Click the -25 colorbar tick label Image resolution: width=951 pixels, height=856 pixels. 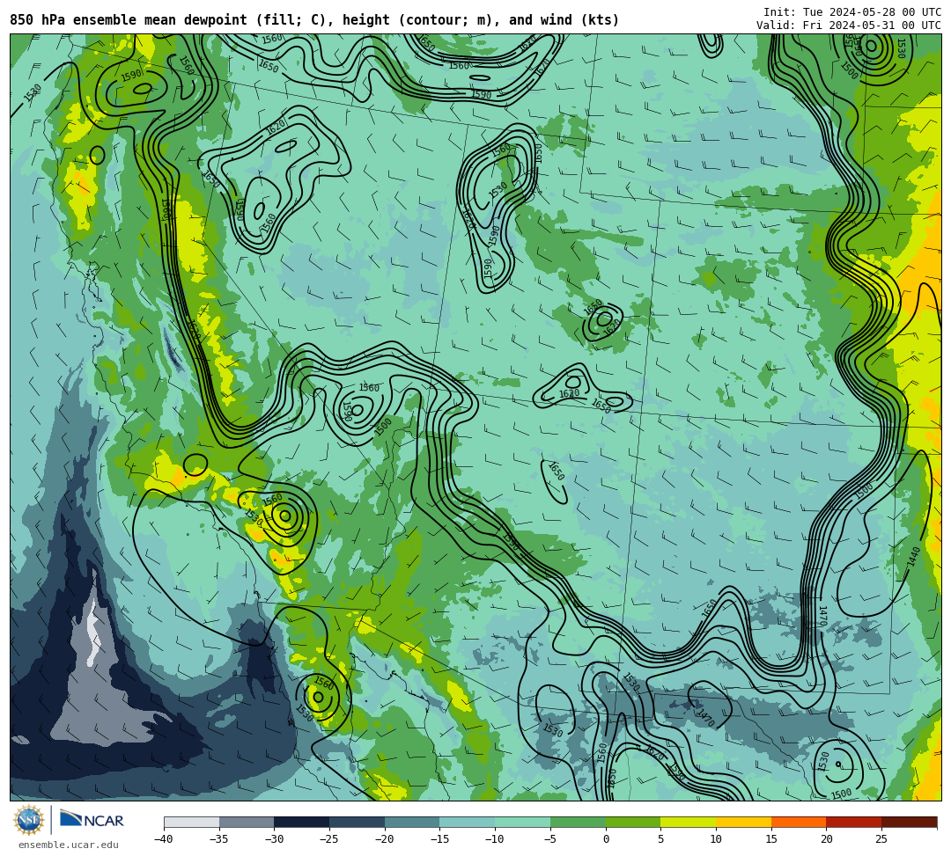pyautogui.click(x=328, y=839)
